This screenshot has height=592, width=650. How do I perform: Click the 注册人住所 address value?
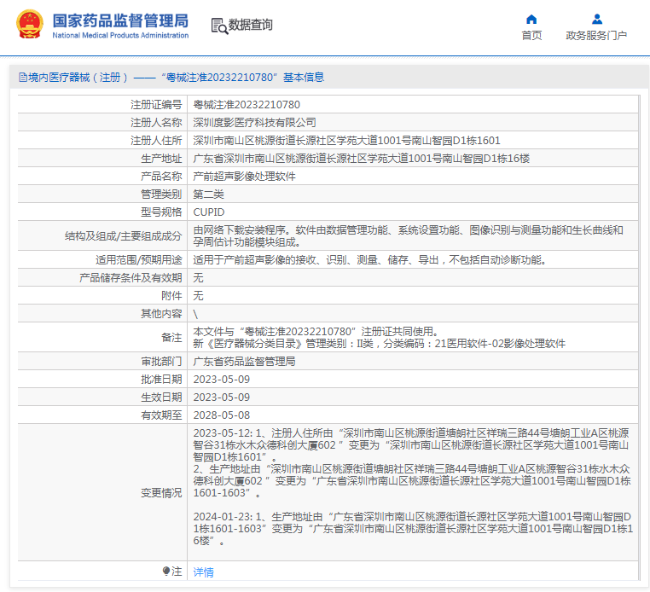point(346,141)
